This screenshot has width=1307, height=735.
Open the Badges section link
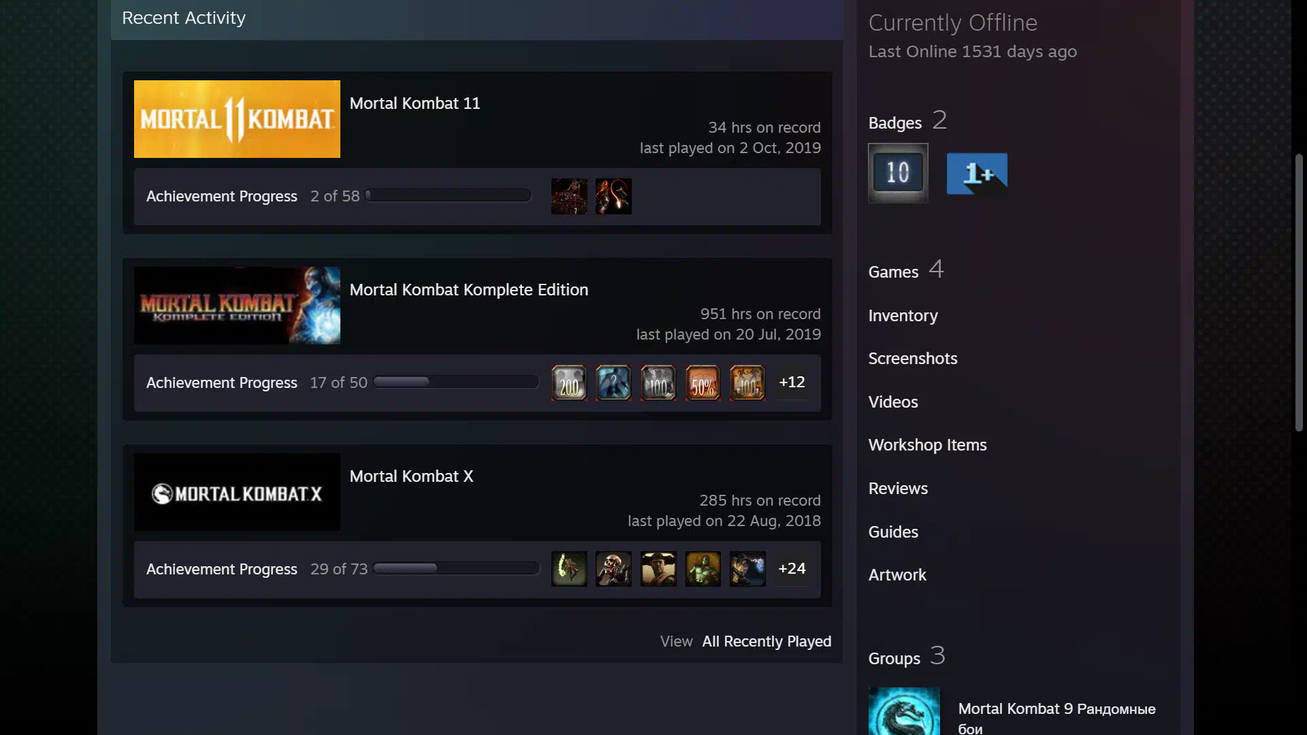tap(907, 121)
